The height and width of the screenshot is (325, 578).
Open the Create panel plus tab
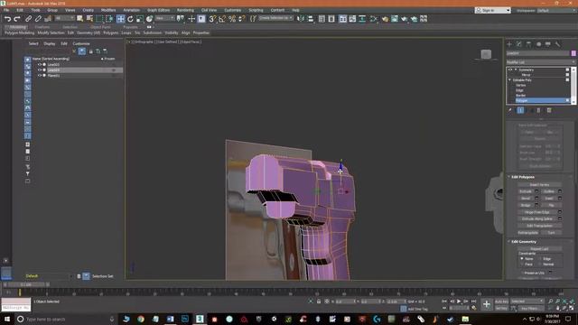point(509,44)
